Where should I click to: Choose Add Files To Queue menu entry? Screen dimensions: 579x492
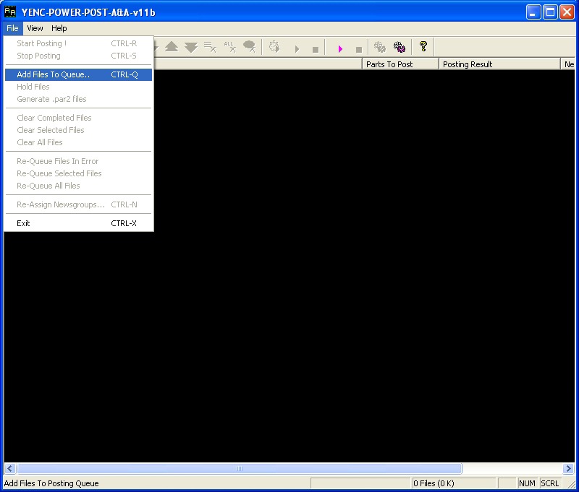(x=79, y=74)
